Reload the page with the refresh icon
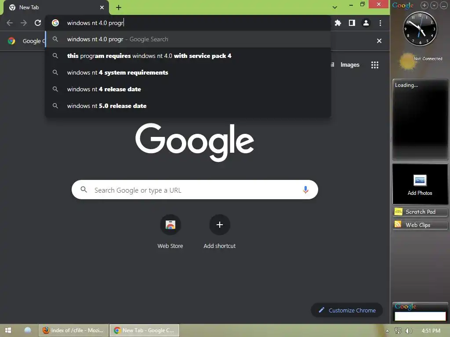The height and width of the screenshot is (337, 450). coord(38,23)
